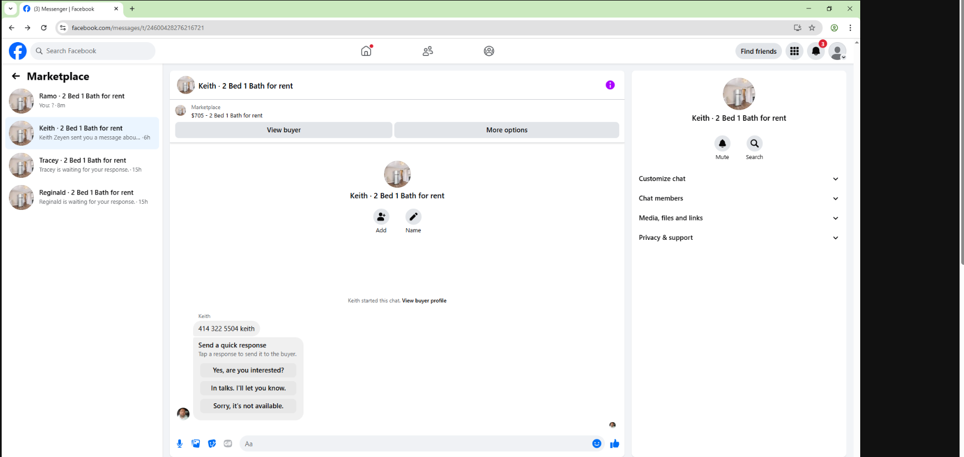Go back using the Marketplace arrow
The height and width of the screenshot is (457, 964).
coord(16,76)
